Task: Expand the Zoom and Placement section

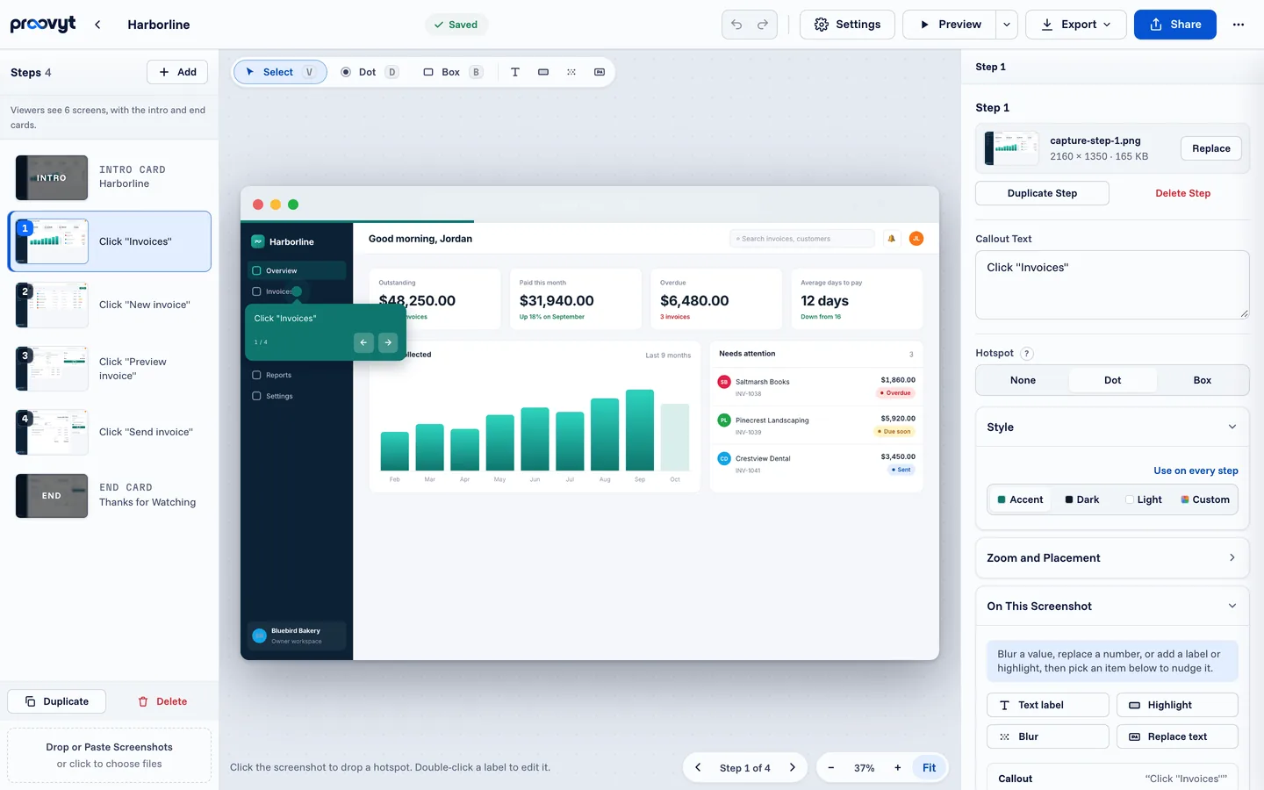Action: pyautogui.click(x=1111, y=558)
